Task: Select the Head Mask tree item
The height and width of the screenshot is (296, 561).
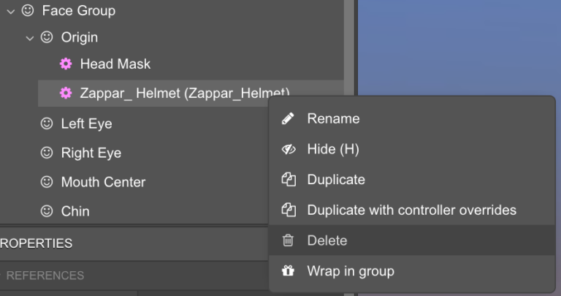Action: [115, 64]
